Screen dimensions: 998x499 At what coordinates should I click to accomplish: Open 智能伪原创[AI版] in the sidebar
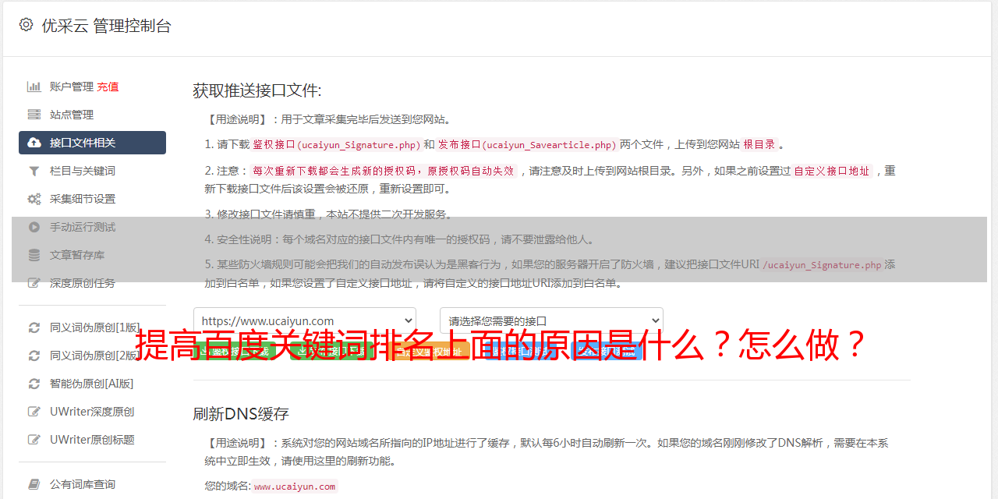click(92, 384)
